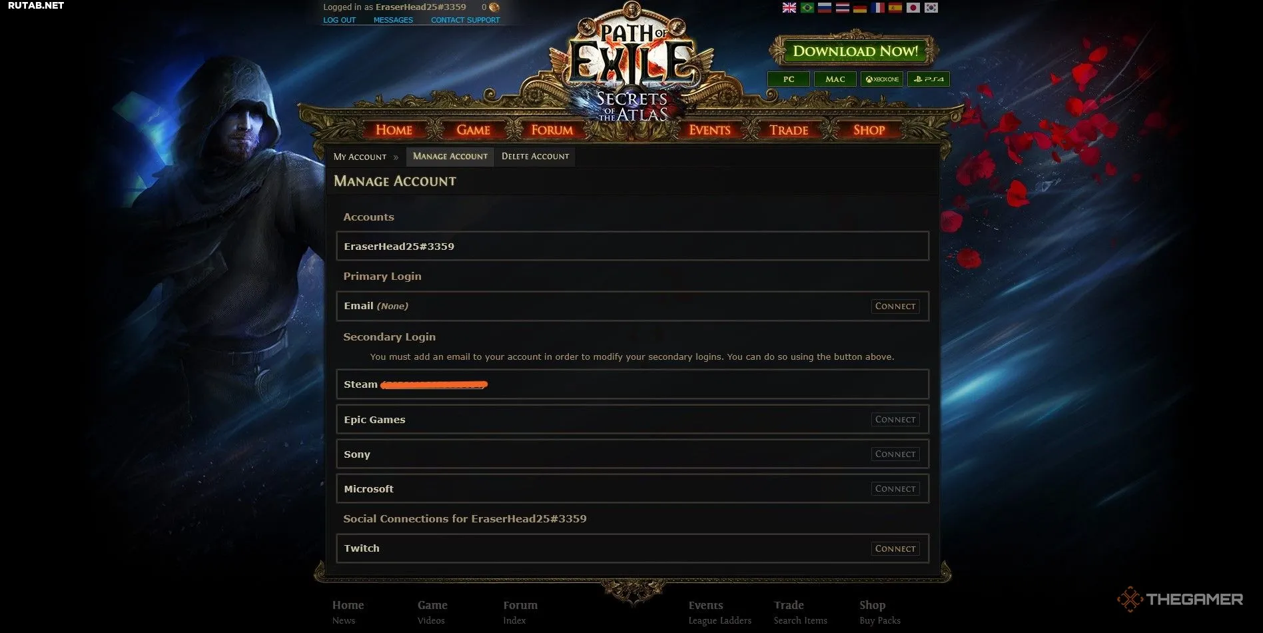Viewport: 1263px width, 633px height.
Task: Open the Contact Support link
Action: pyautogui.click(x=465, y=20)
